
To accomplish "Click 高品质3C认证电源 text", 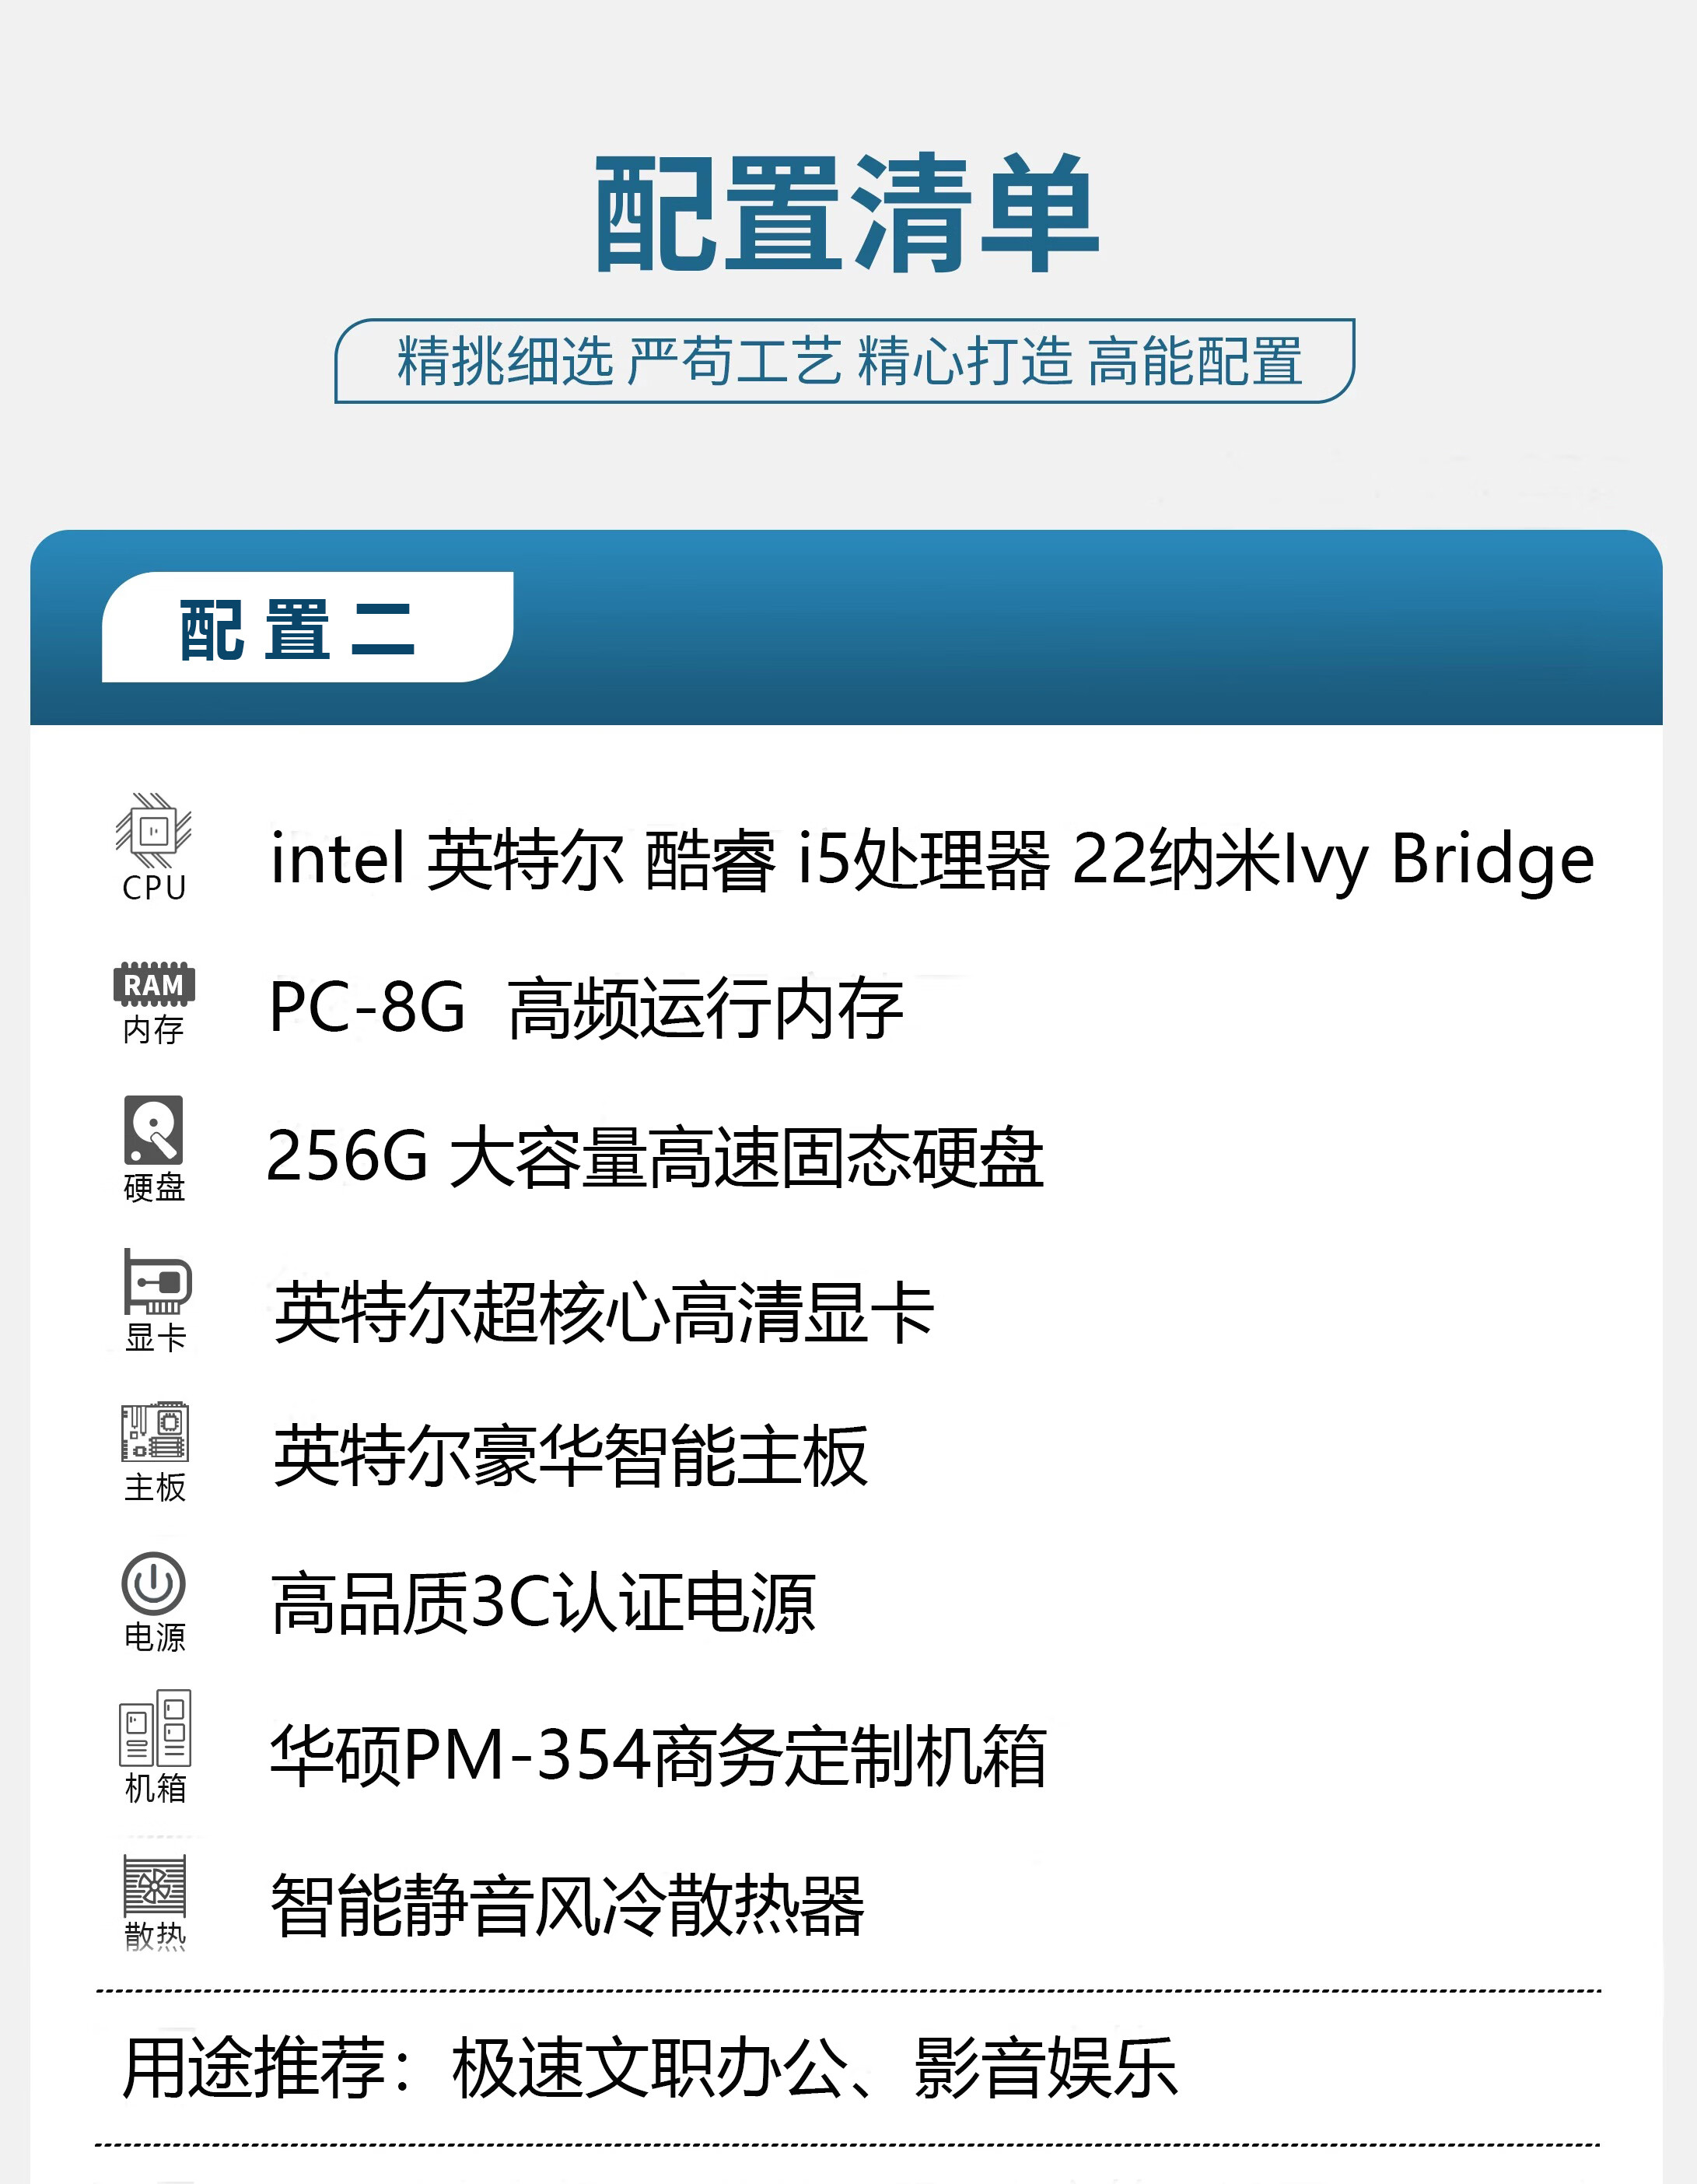I will click(x=544, y=1604).
